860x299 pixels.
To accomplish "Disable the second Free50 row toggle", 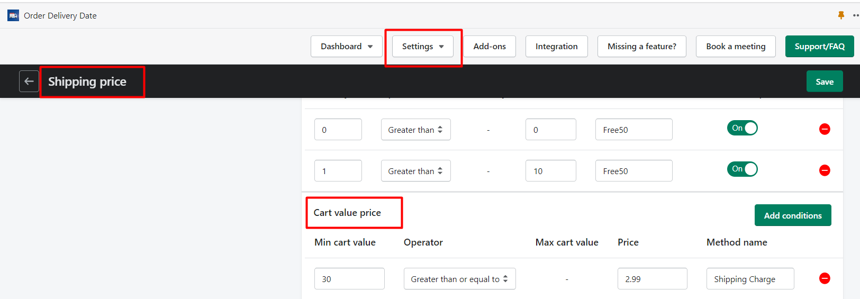I will click(742, 169).
